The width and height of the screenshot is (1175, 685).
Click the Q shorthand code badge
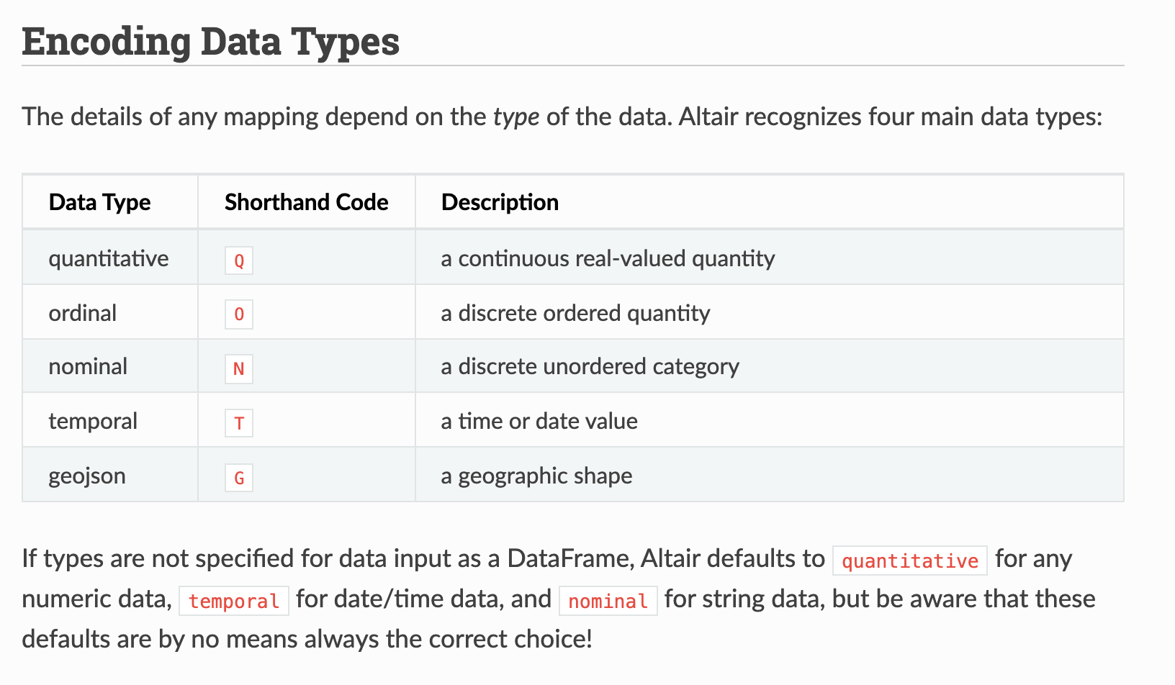239,260
